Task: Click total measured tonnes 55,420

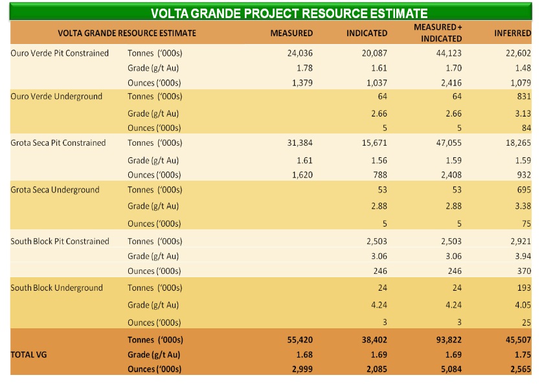Action: 300,340
